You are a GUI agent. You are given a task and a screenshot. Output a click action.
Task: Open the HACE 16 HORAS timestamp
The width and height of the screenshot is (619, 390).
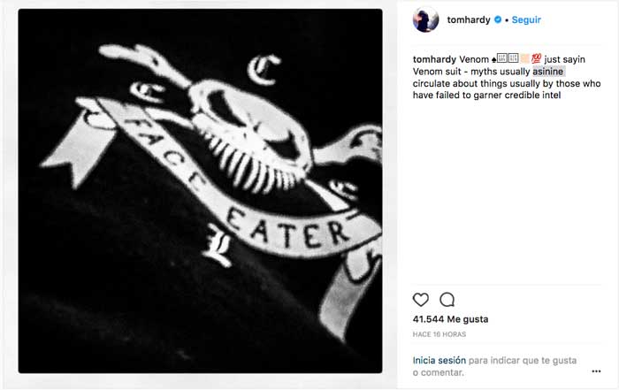439,334
